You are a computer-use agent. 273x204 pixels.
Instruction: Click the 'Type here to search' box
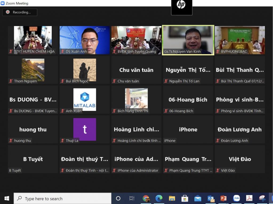coord(62,198)
